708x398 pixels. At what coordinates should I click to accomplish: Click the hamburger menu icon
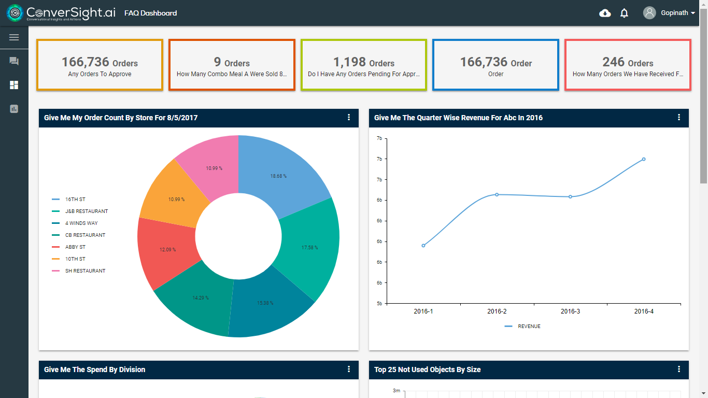[13, 37]
